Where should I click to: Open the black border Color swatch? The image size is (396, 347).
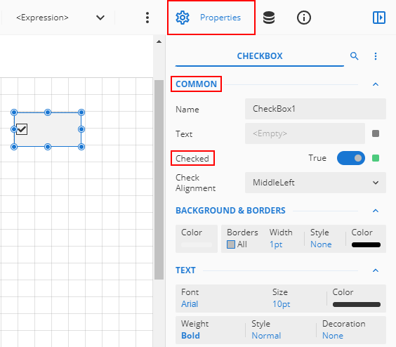pos(366,244)
